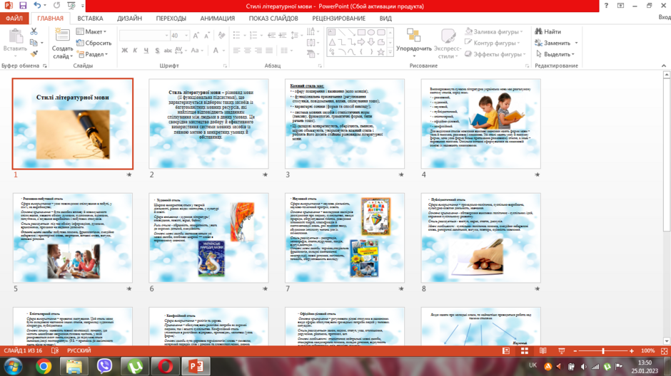
Task: Click the Найти find button
Action: click(x=548, y=31)
